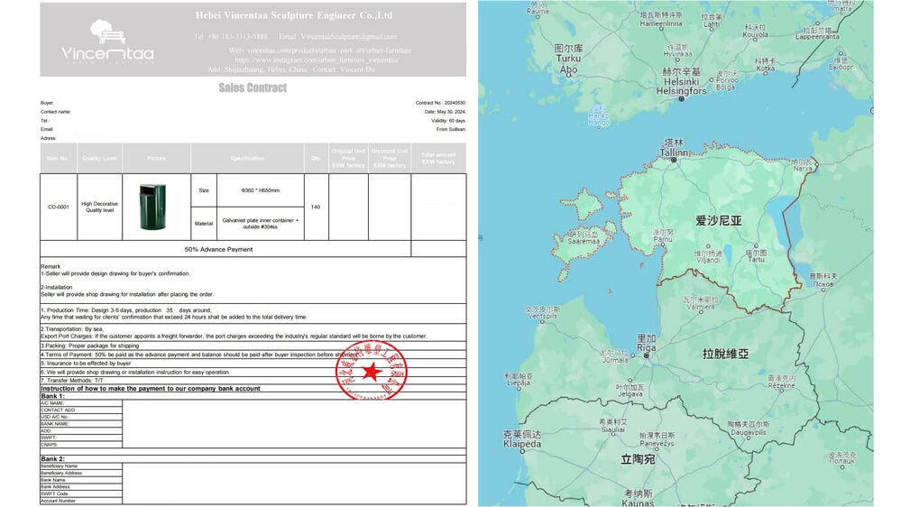Select the Riga city marker on map
The height and width of the screenshot is (507, 901).
[647, 355]
